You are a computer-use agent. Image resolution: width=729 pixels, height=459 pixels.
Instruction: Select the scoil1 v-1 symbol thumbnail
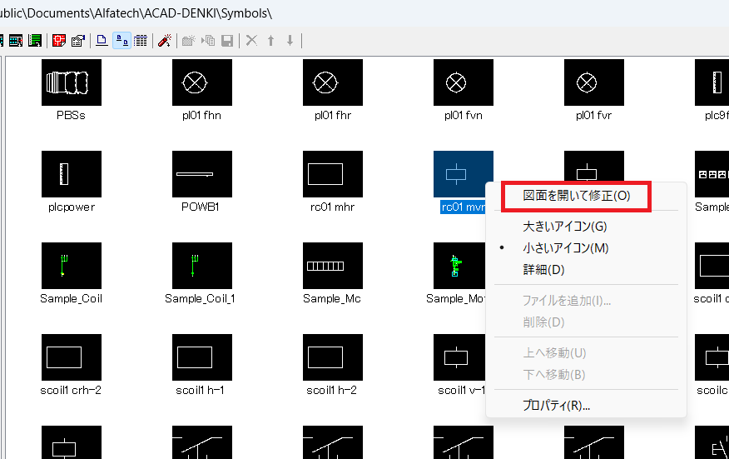point(459,357)
